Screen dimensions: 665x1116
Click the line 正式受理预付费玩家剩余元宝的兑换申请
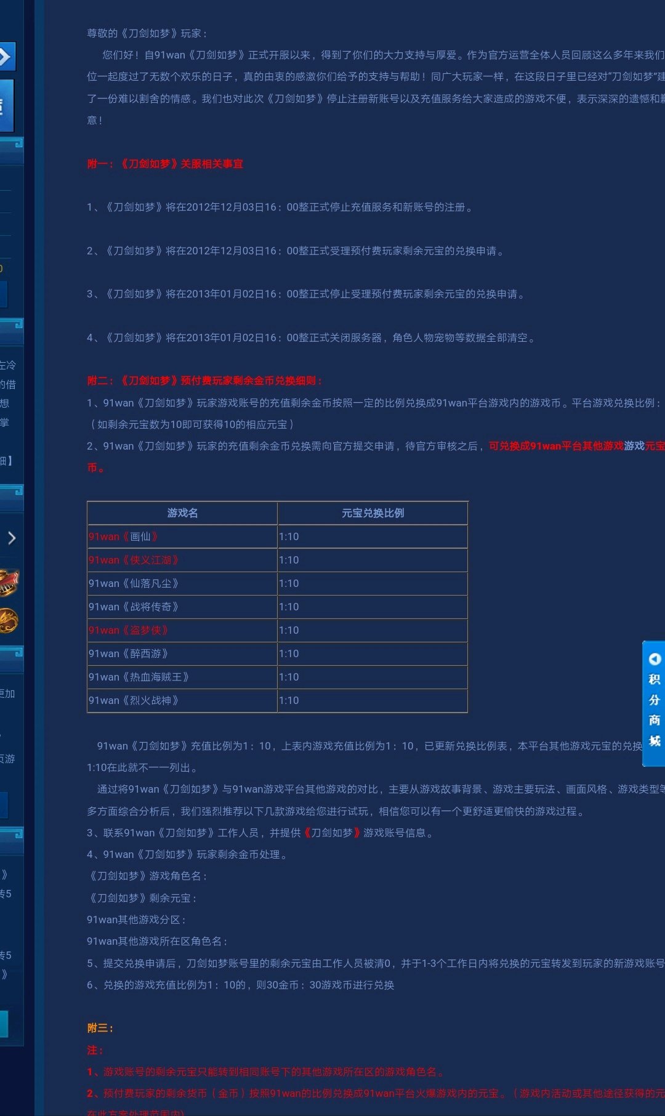pos(296,251)
